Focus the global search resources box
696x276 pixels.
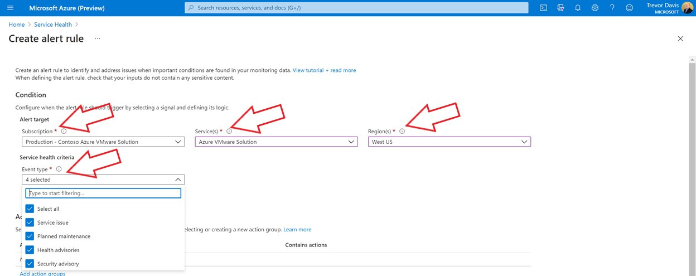tap(356, 8)
